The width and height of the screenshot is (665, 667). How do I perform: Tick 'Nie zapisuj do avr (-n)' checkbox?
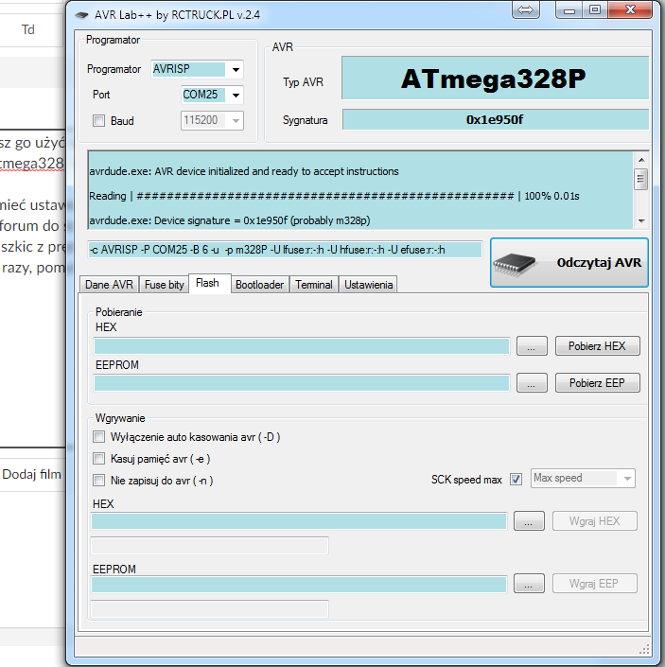(98, 481)
